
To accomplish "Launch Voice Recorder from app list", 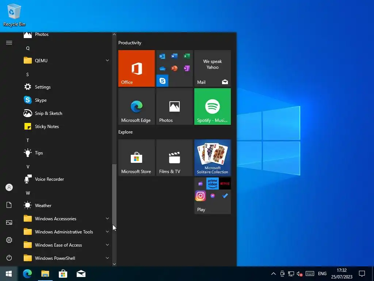I will tap(67, 179).
